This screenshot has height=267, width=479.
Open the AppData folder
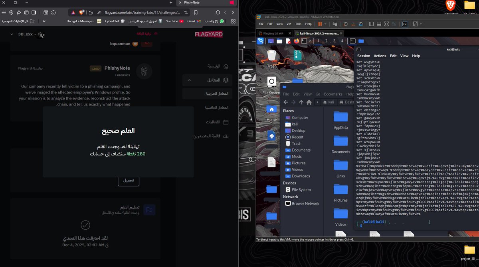[341, 120]
